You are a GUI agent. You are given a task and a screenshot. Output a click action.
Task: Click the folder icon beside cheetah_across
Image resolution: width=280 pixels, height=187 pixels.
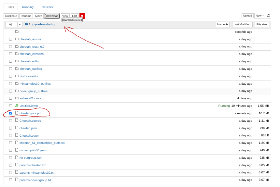(17, 39)
